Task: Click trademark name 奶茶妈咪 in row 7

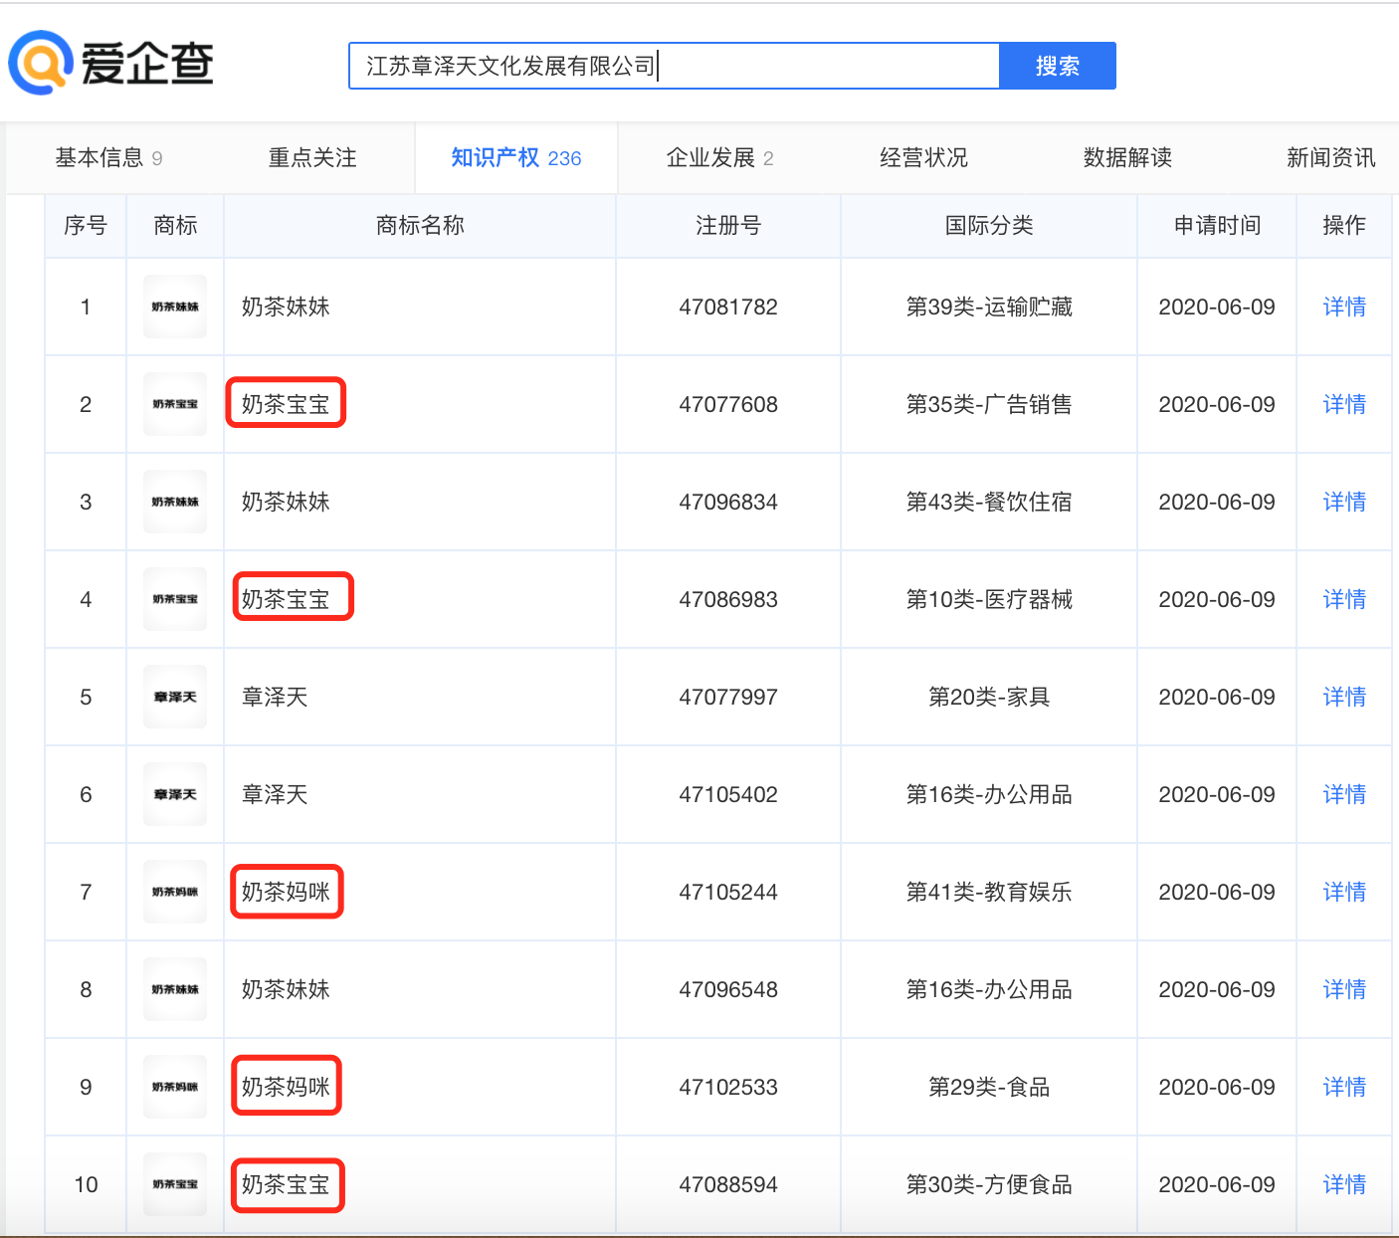Action: pos(286,892)
